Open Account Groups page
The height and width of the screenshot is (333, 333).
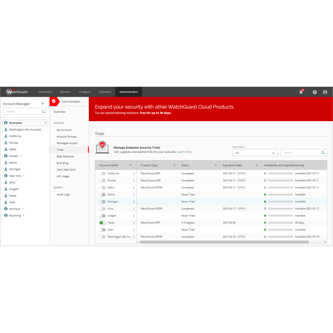(67, 136)
